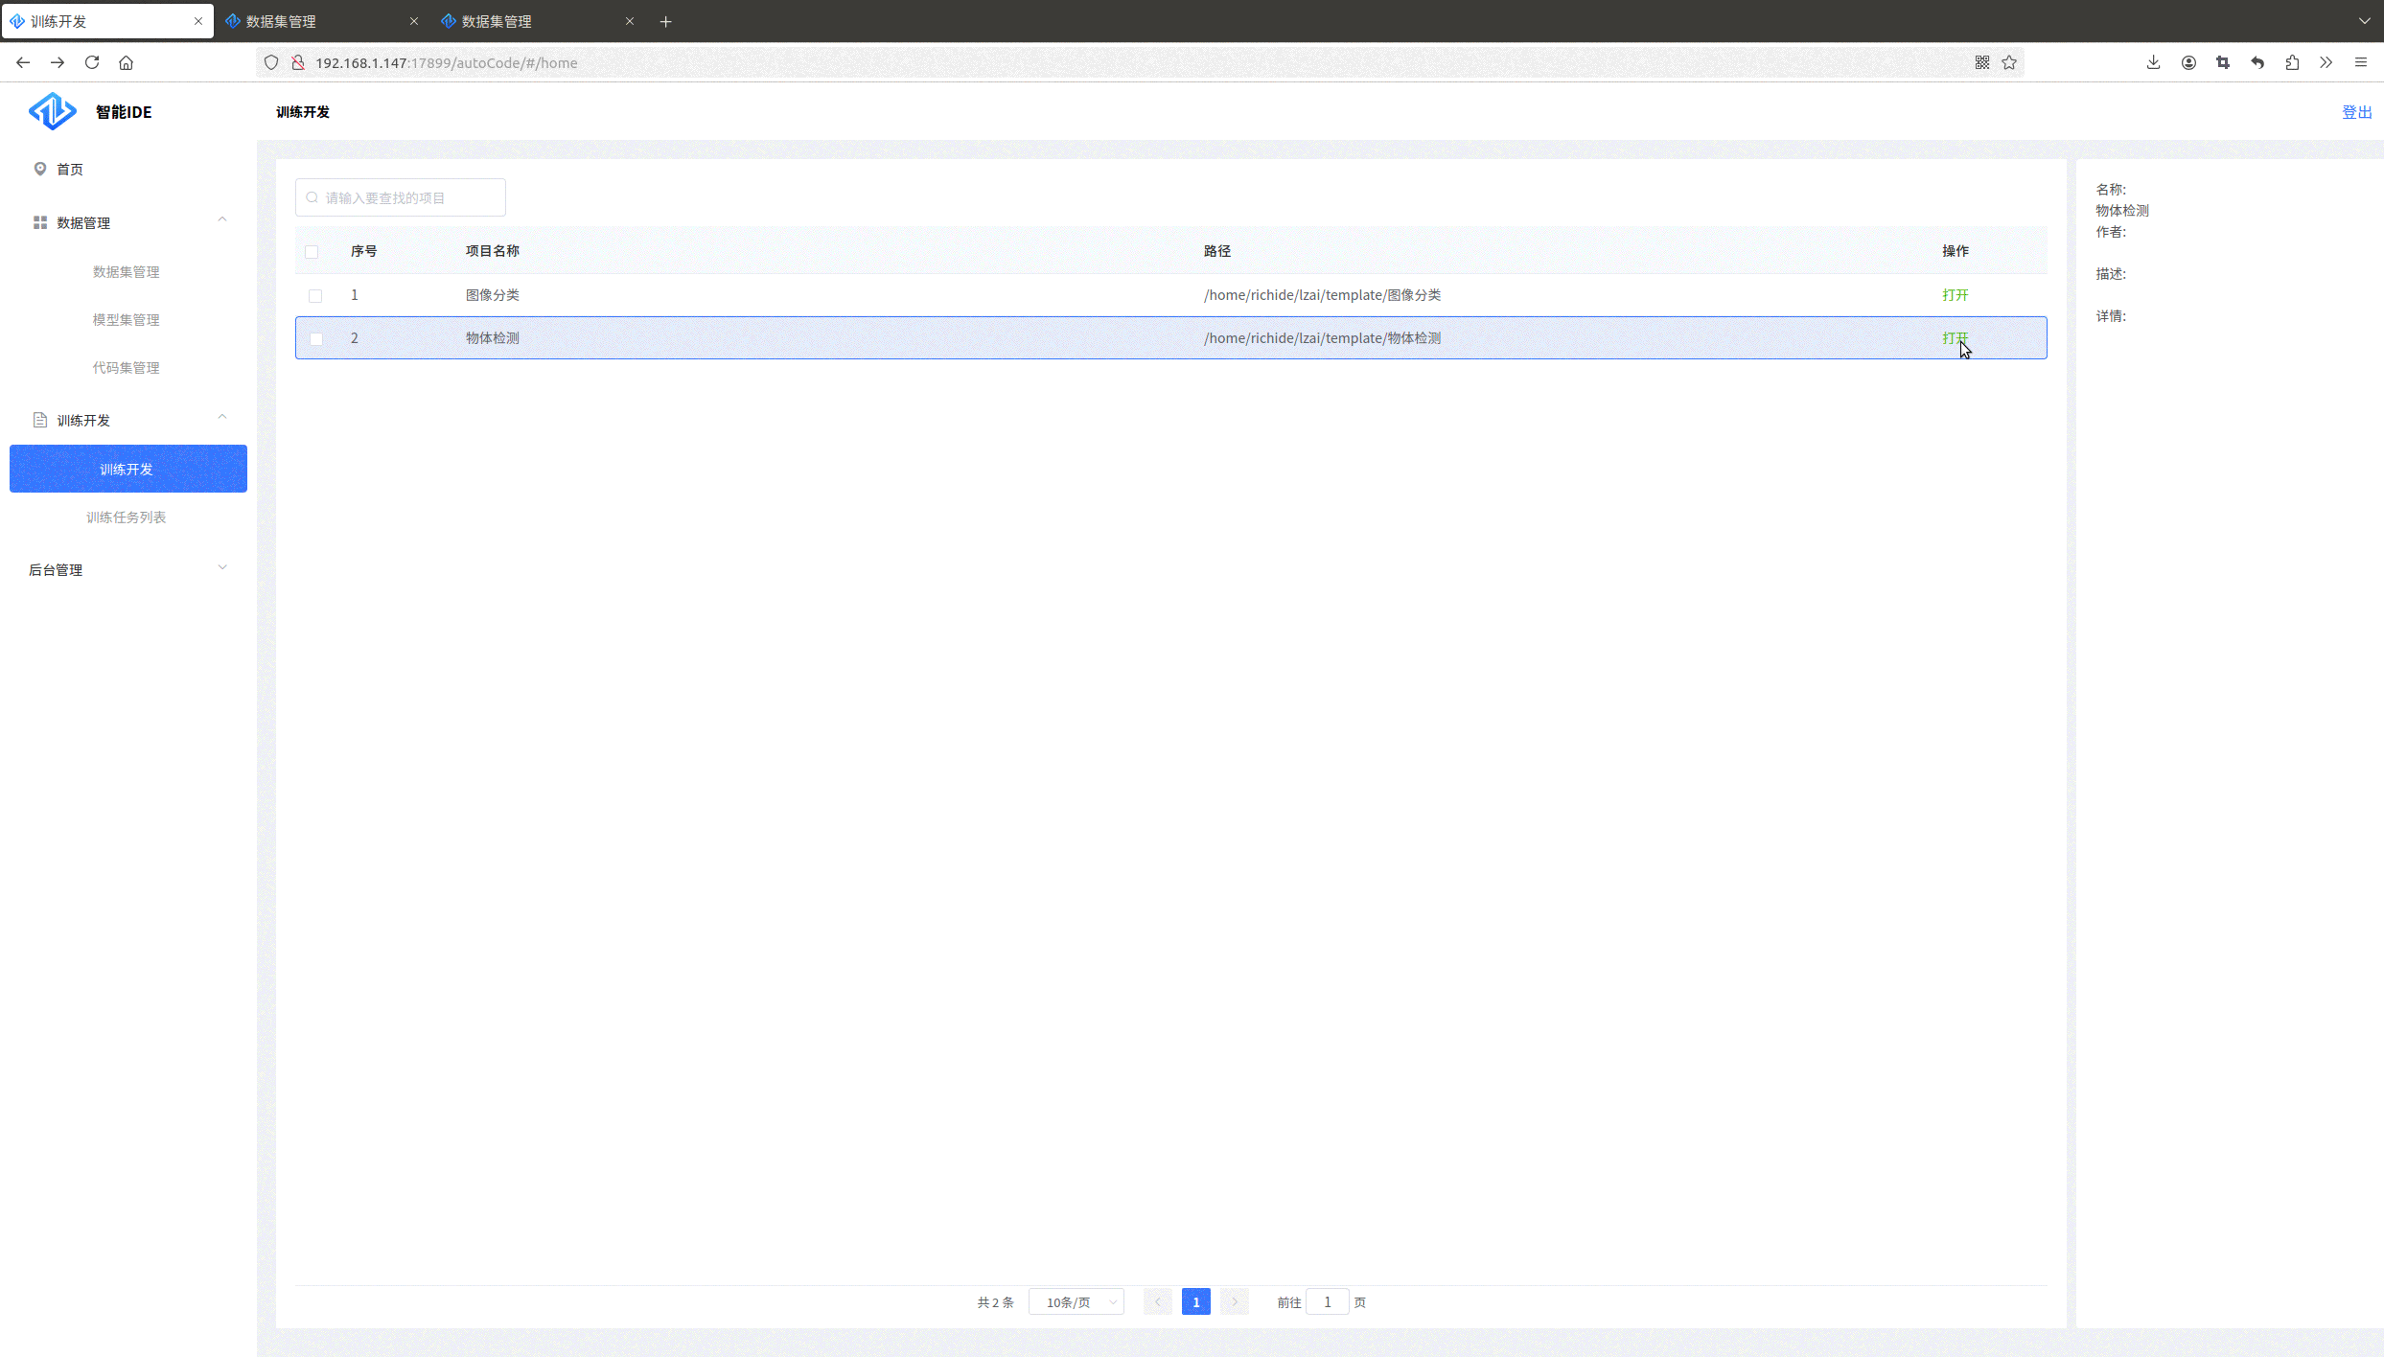
Task: Expand the 后台管理 menu chevron
Action: pos(222,567)
